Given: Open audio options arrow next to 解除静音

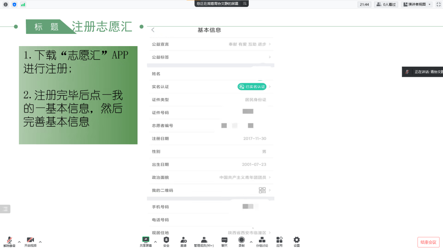Looking at the screenshot, I should (19, 242).
